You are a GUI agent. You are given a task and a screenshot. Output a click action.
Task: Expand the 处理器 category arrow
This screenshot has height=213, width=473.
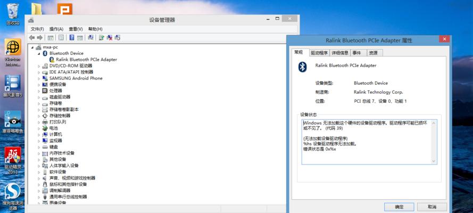point(39,91)
